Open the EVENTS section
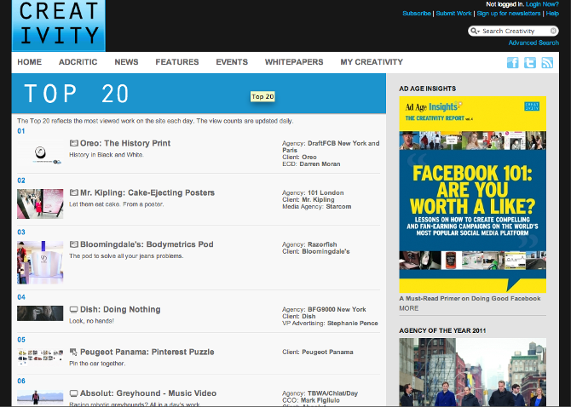The image size is (571, 407). (232, 62)
